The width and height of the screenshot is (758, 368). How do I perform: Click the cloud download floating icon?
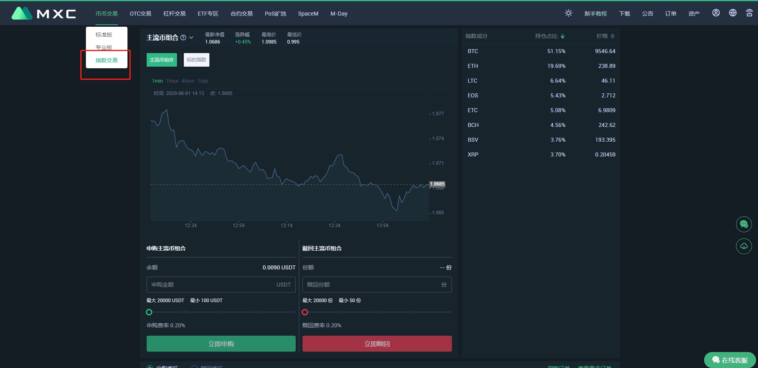[744, 246]
